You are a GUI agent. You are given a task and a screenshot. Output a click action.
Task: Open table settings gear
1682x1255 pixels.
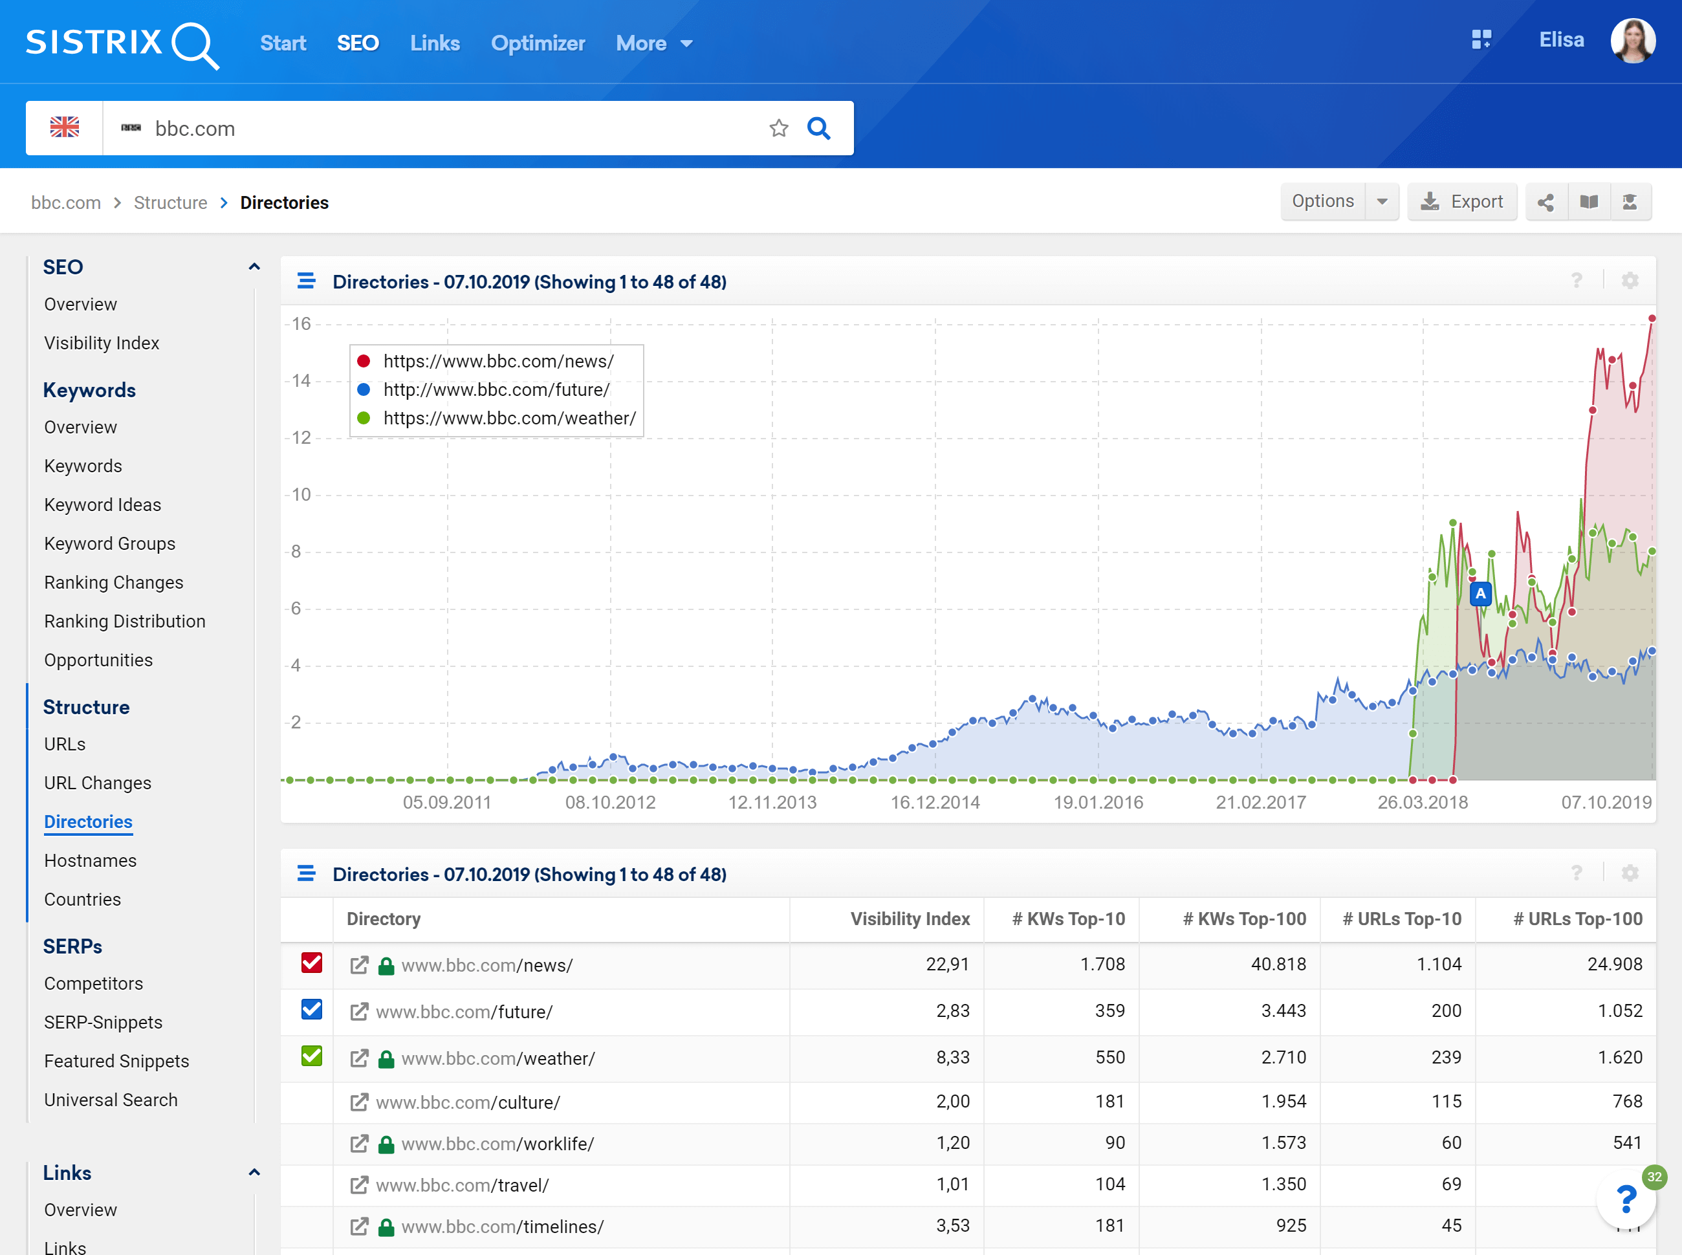1630,873
